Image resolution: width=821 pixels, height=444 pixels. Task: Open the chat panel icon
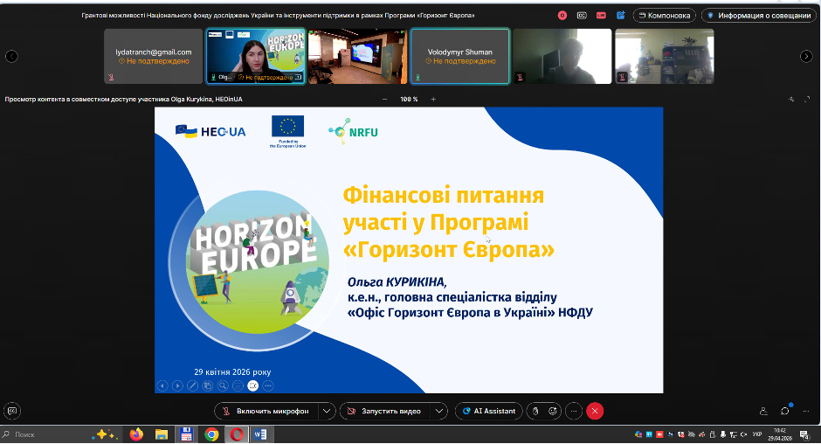pyautogui.click(x=785, y=411)
